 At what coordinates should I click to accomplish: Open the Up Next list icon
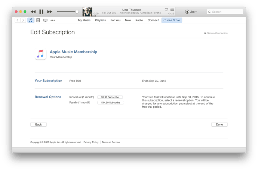point(172,10)
